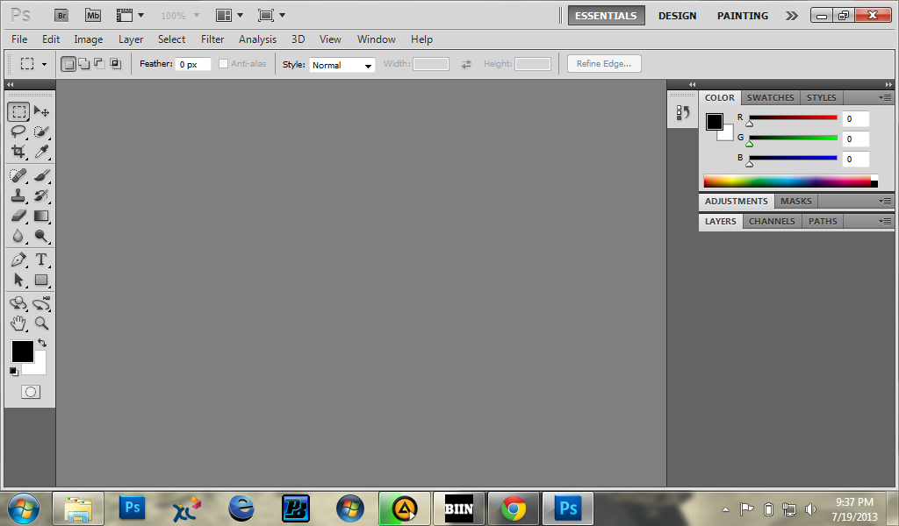Open the Style dropdown showing Normal
The height and width of the screenshot is (526, 899).
point(342,65)
